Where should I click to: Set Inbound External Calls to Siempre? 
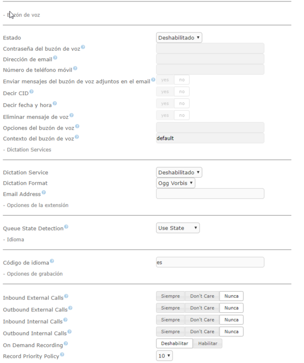(x=170, y=296)
